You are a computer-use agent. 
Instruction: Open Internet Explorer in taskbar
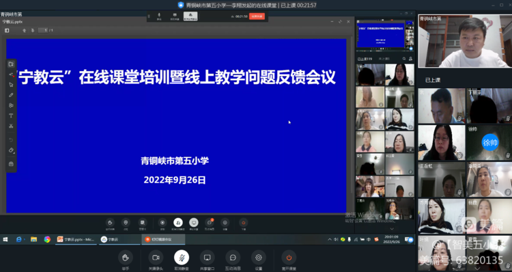click(19, 239)
